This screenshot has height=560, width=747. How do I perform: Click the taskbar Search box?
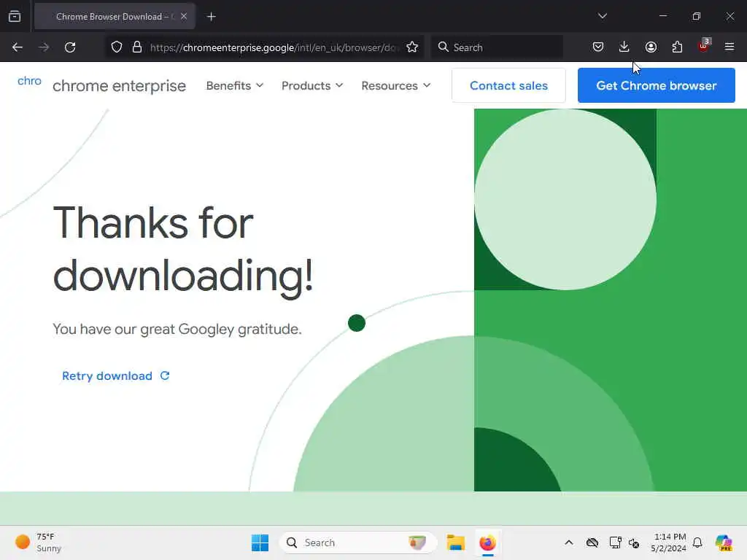[357, 542]
